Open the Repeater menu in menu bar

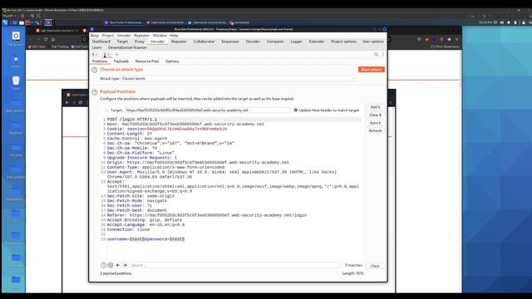coord(141,35)
